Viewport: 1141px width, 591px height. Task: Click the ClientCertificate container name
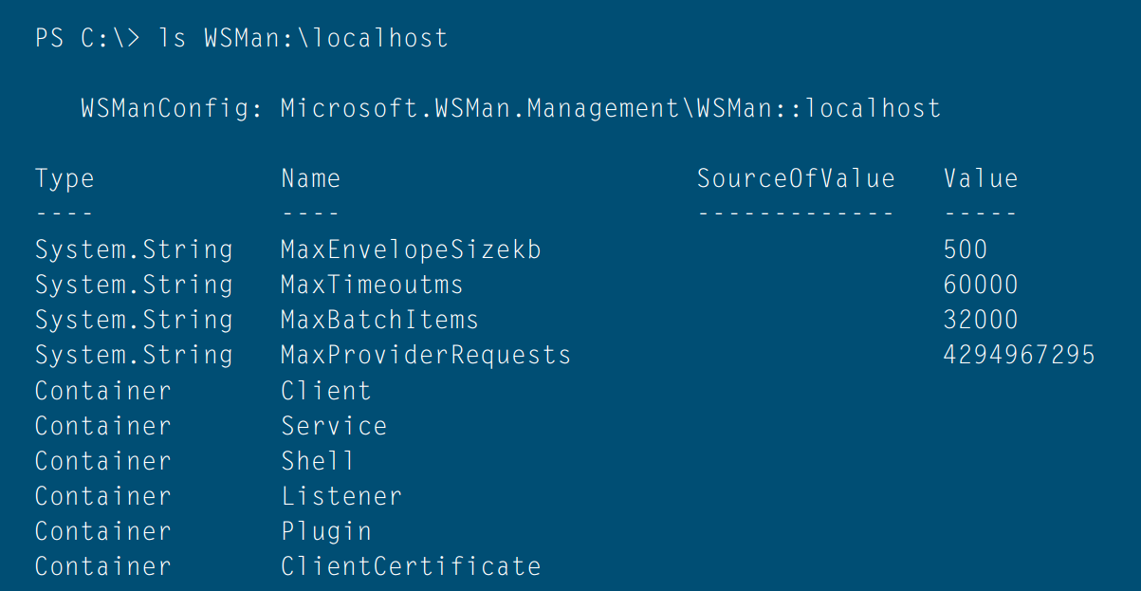coord(411,566)
